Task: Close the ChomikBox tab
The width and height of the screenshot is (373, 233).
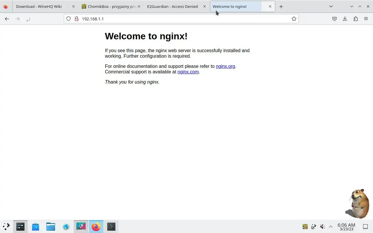Action: [x=139, y=6]
